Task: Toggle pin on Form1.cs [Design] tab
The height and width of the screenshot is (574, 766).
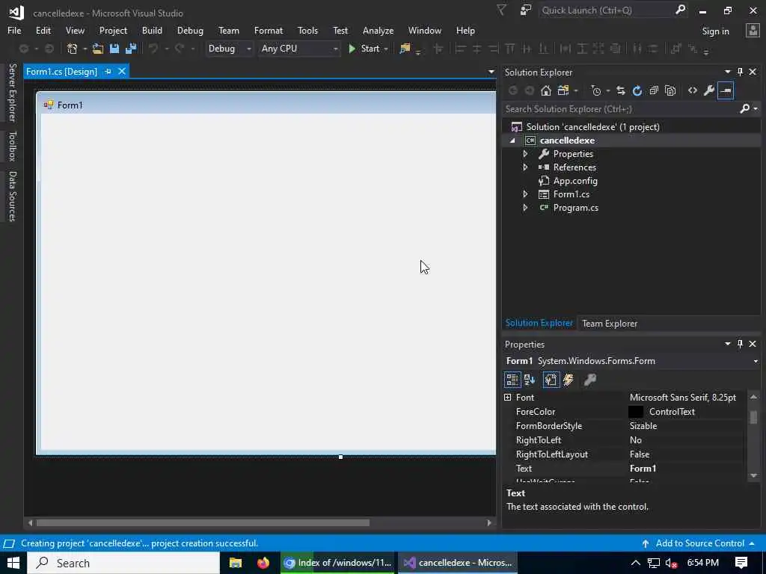Action: point(108,71)
